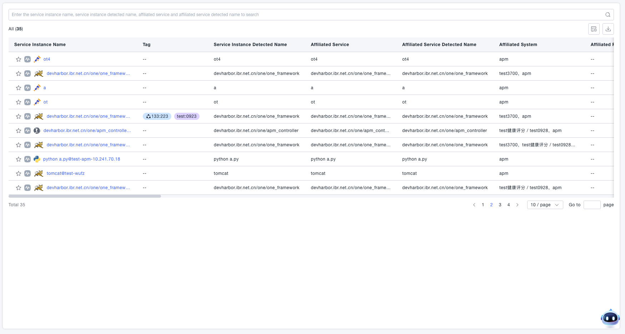Open the python a.py@test-apm-10.241.70.18 link
Image resolution: width=625 pixels, height=334 pixels.
click(81, 159)
